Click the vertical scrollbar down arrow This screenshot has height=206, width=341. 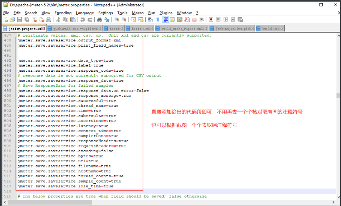click(x=338, y=197)
